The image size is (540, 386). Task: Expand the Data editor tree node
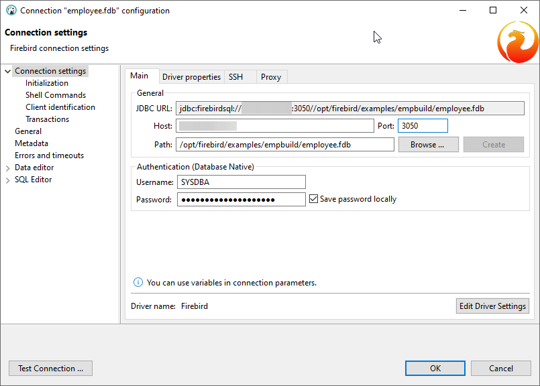coord(7,168)
